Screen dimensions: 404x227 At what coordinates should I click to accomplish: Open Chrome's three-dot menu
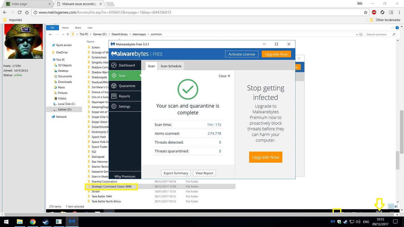(399, 12)
